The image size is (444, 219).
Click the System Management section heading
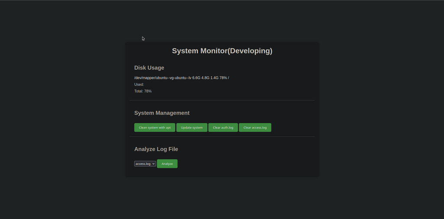pyautogui.click(x=162, y=113)
